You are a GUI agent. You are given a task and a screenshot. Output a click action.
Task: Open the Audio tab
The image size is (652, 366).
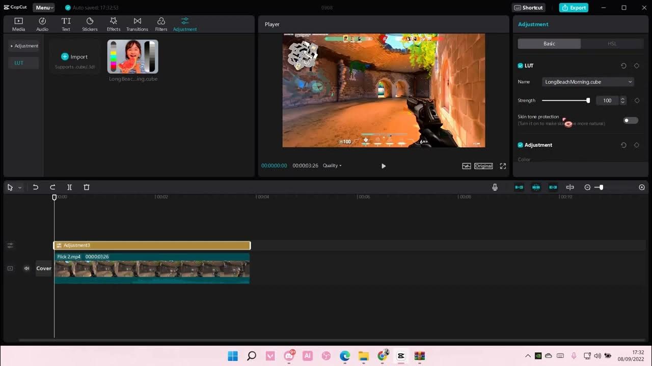[x=42, y=24]
